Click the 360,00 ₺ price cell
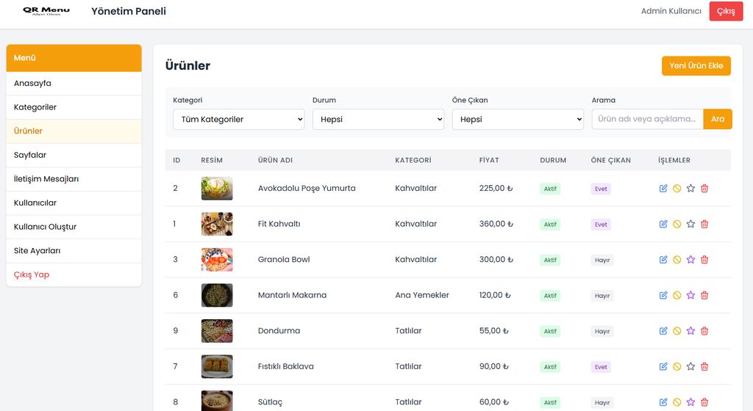Viewport: 753px width, 411px height. [x=496, y=224]
